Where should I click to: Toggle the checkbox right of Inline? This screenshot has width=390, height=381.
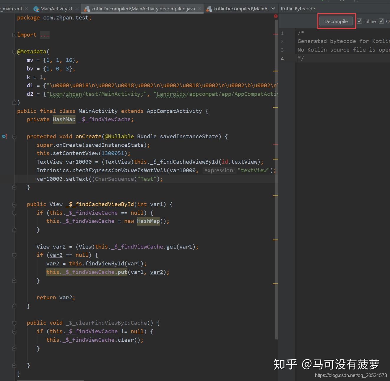coord(381,21)
